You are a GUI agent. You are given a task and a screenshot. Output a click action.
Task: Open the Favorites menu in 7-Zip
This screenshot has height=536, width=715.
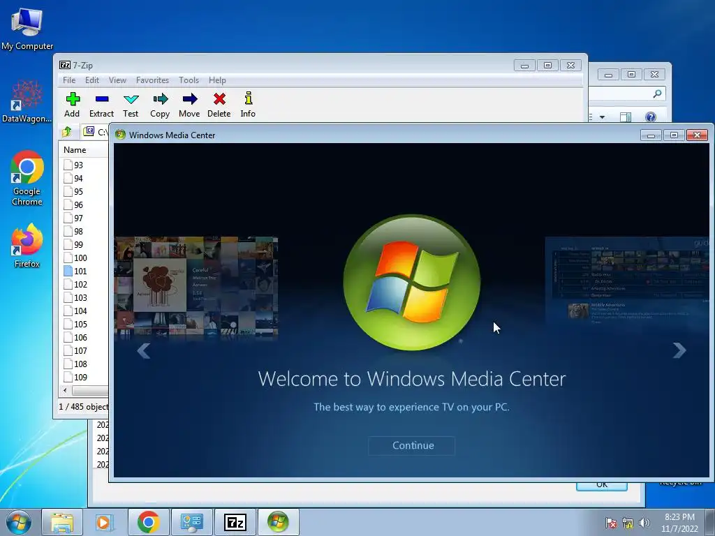pos(152,80)
